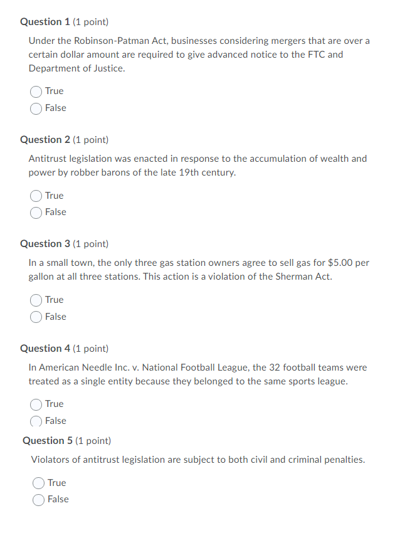Viewport: 405px width, 533px height.
Task: Click the American Needle question text
Action: (x=197, y=374)
